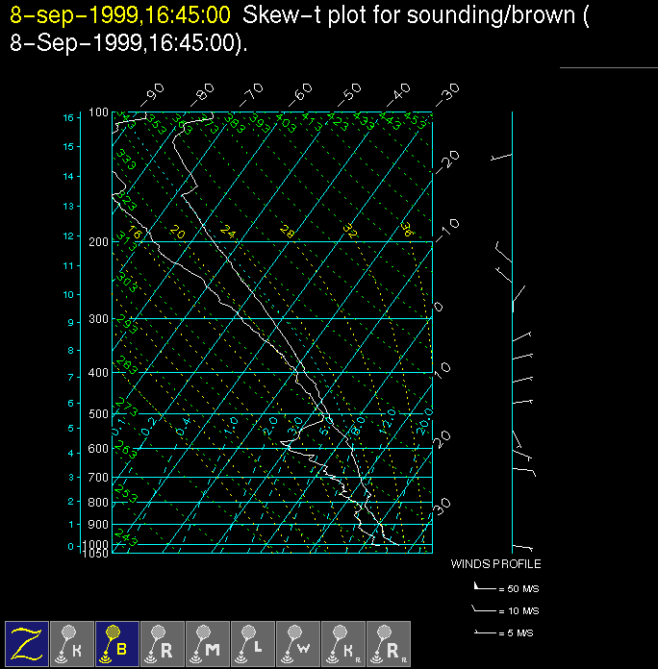Image resolution: width=658 pixels, height=669 pixels.
Task: Pick the K sounding icon with subscript R
Action: click(x=343, y=643)
